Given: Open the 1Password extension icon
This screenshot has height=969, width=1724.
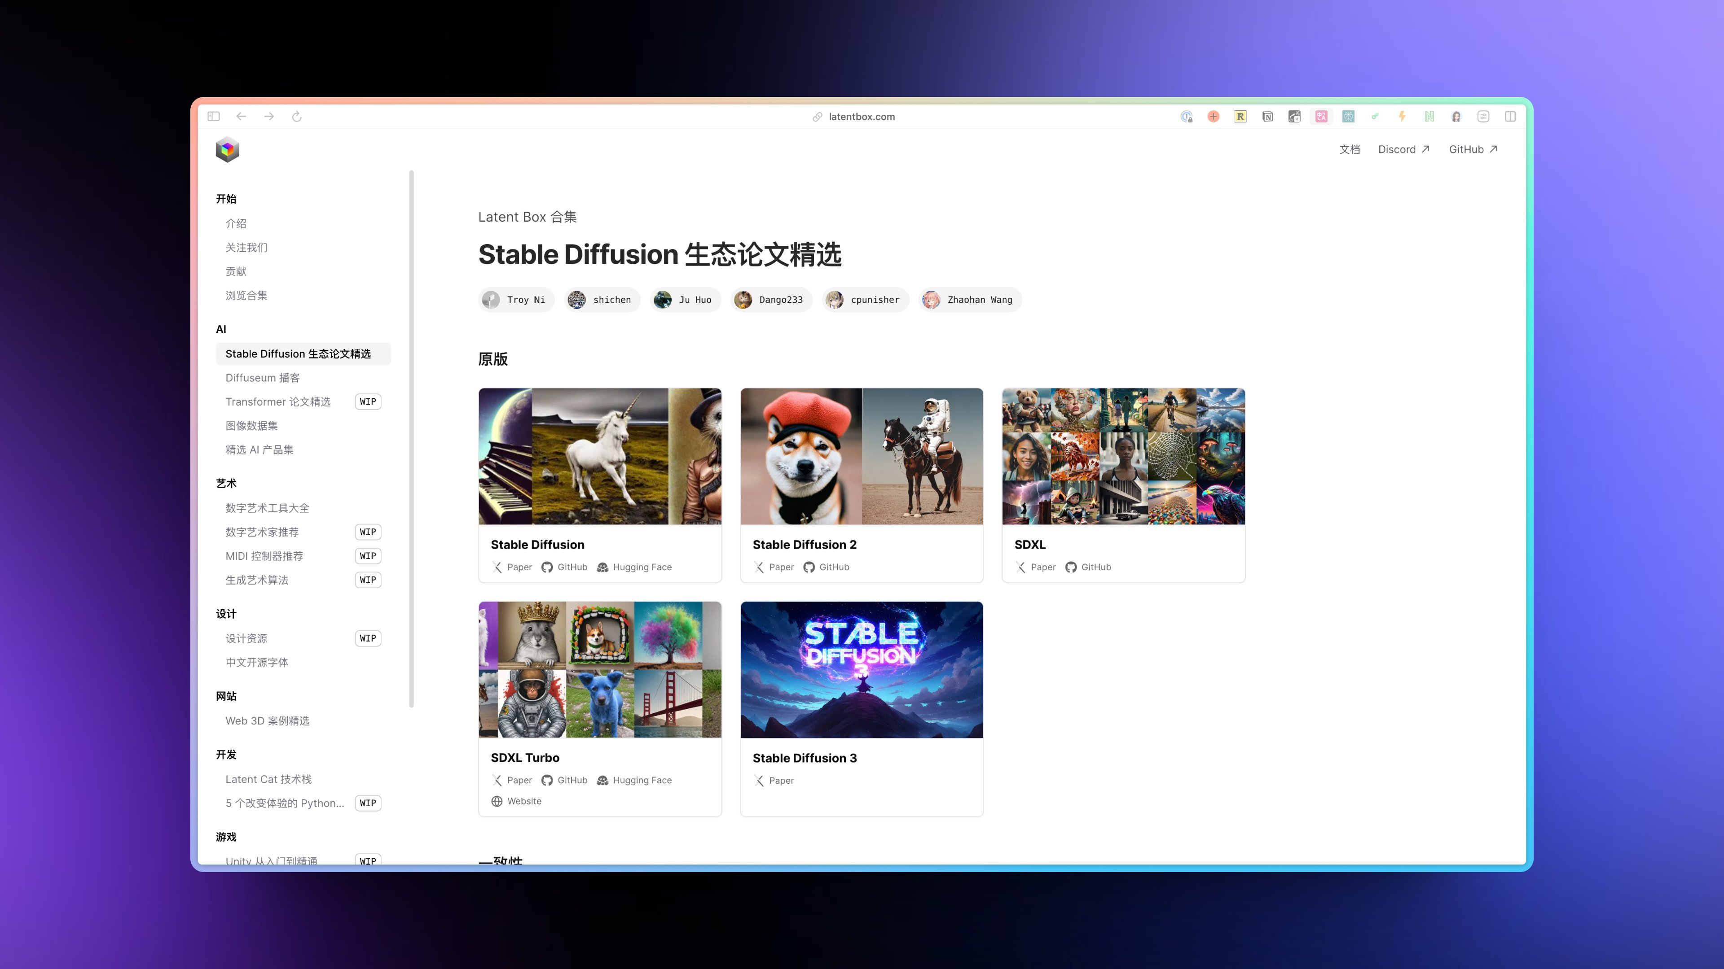Looking at the screenshot, I should click(x=1186, y=116).
